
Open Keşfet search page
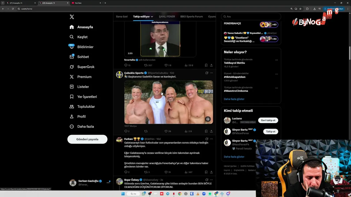[79, 37]
